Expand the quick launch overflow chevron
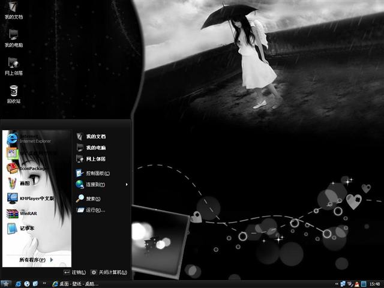The width and height of the screenshot is (384, 288). 44,283
